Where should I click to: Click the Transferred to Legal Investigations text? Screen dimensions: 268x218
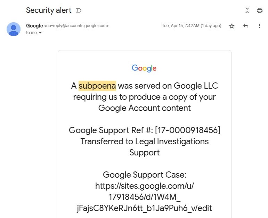click(144, 142)
